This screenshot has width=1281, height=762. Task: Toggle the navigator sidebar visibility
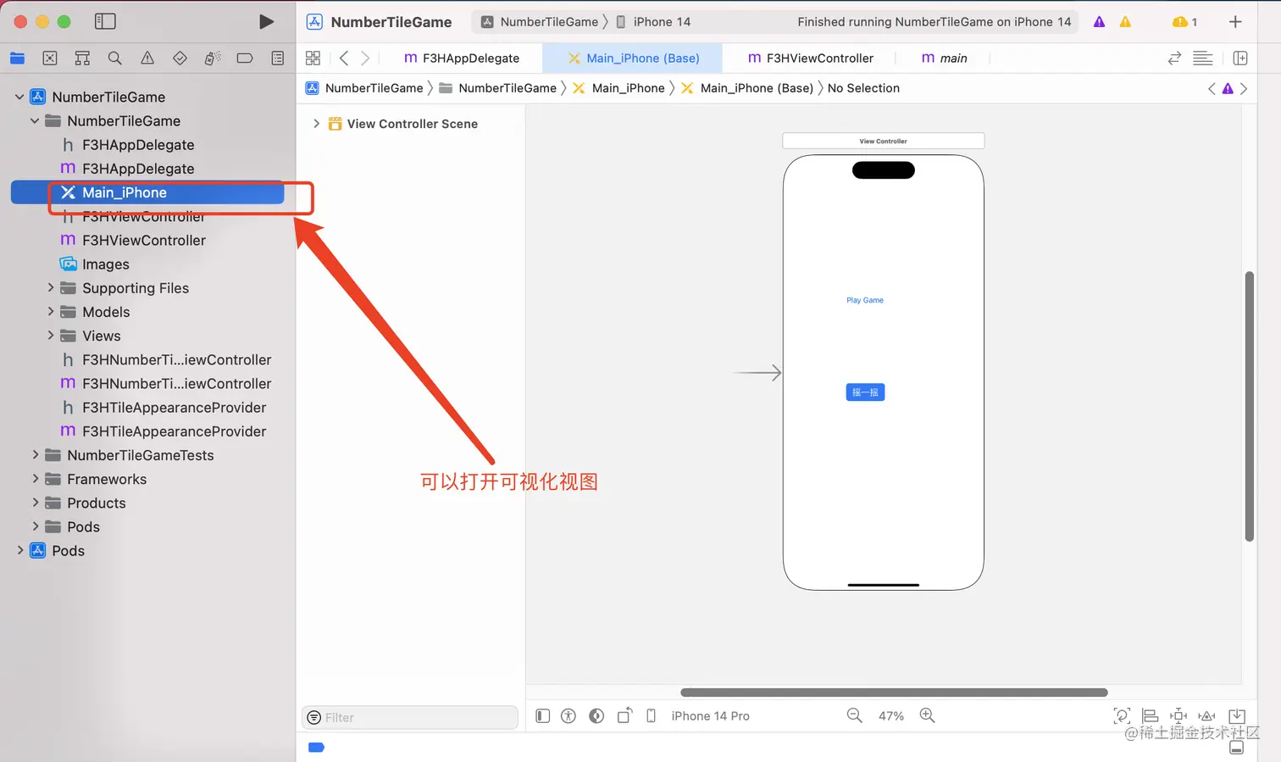coord(105,21)
